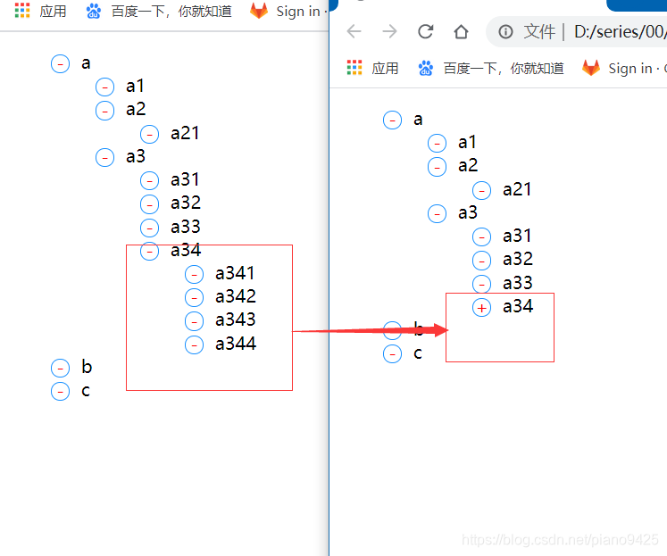
Task: Expand node a34 plus icon, right window
Action: tap(481, 307)
